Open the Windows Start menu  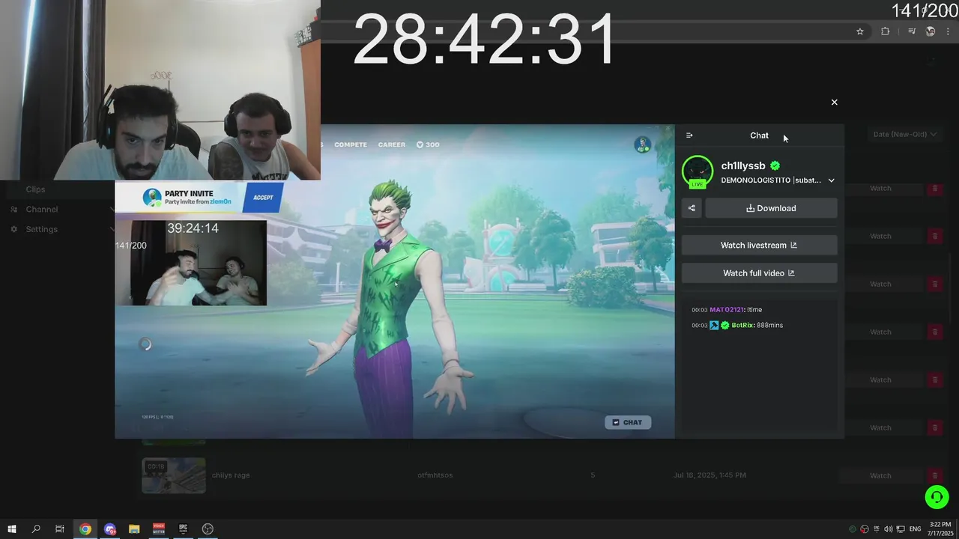tap(12, 529)
